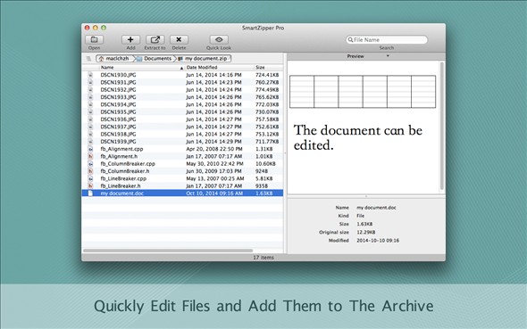This screenshot has height=329, width=527.
Task: Select file DSCN1933.JPG
Action: point(182,97)
